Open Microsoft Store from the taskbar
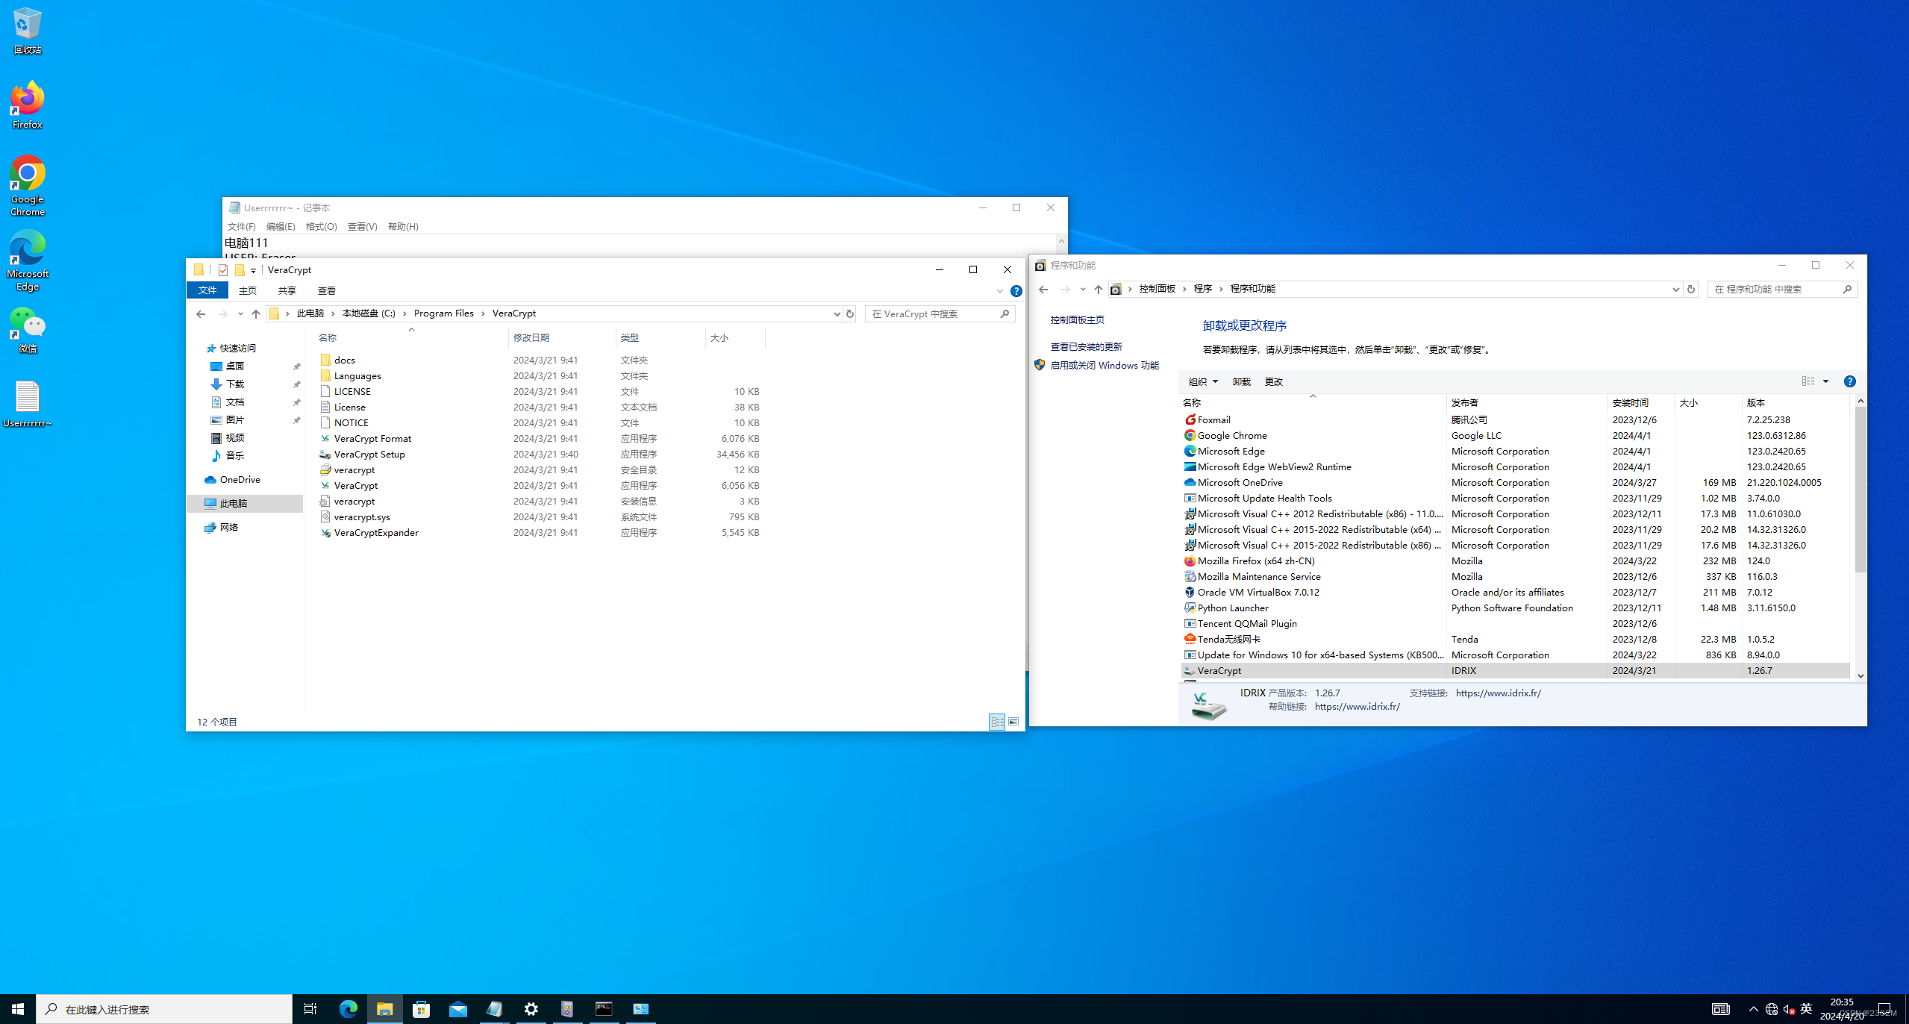Screen dimensions: 1909x1024 [x=422, y=1009]
